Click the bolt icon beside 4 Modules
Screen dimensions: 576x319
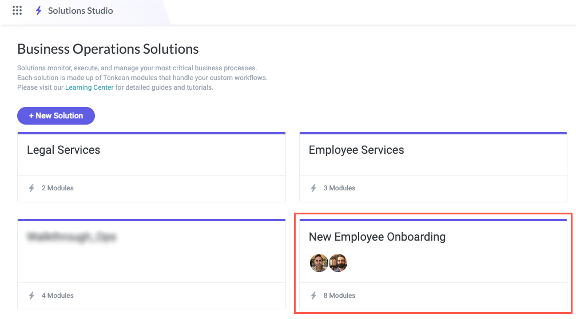tap(31, 296)
